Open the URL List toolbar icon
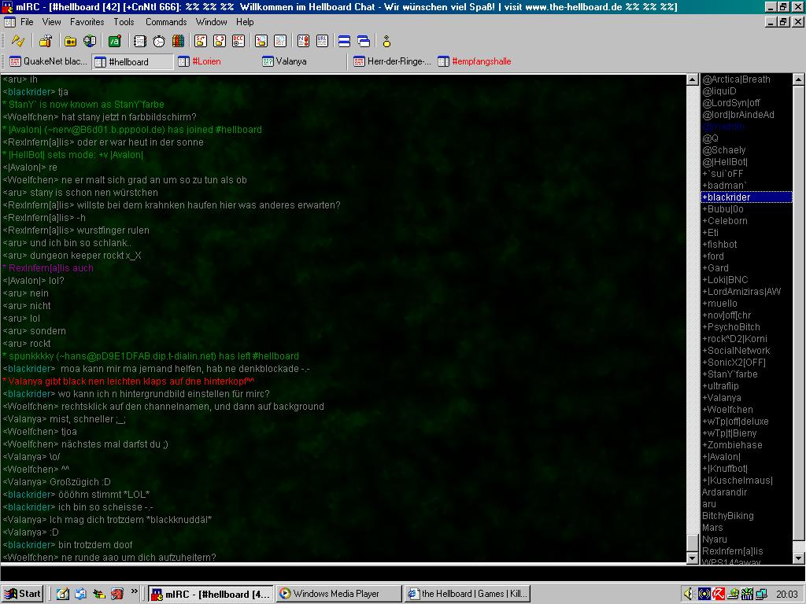The height and width of the screenshot is (604, 806). (x=322, y=41)
